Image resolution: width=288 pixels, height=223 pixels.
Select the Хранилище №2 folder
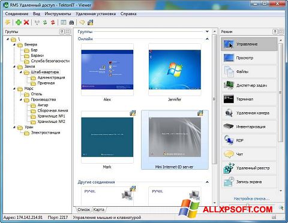(51, 122)
